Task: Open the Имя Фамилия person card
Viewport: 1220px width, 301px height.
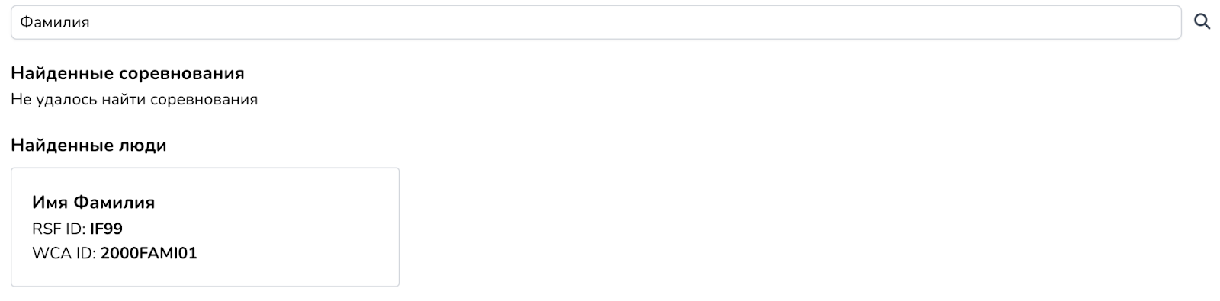Action: [205, 227]
